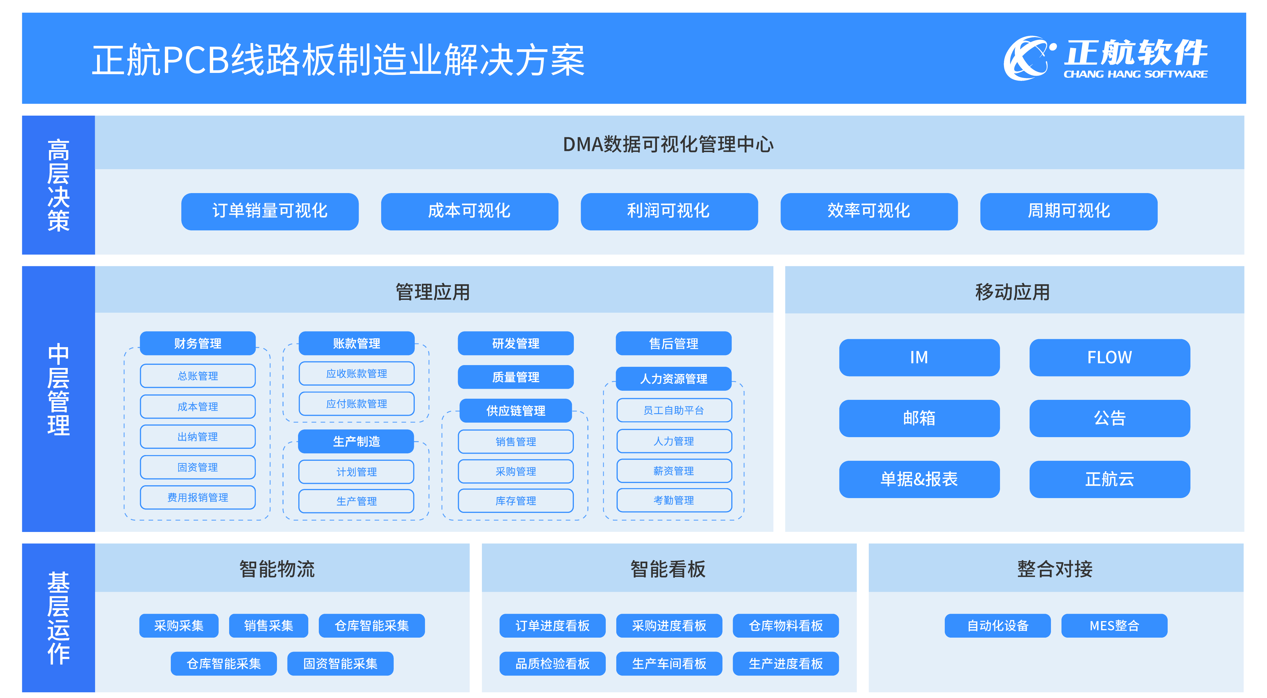This screenshot has width=1267, height=698.
Task: Choose 固资管理
Action: (x=198, y=467)
